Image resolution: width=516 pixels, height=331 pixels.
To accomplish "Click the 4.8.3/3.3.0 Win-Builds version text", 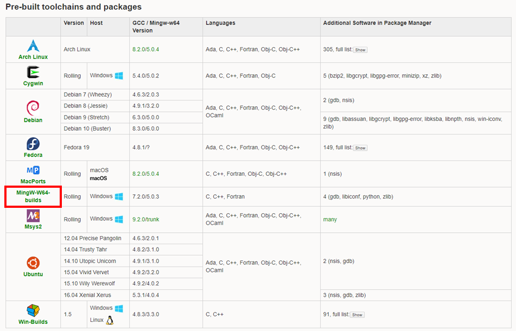I will (x=146, y=314).
